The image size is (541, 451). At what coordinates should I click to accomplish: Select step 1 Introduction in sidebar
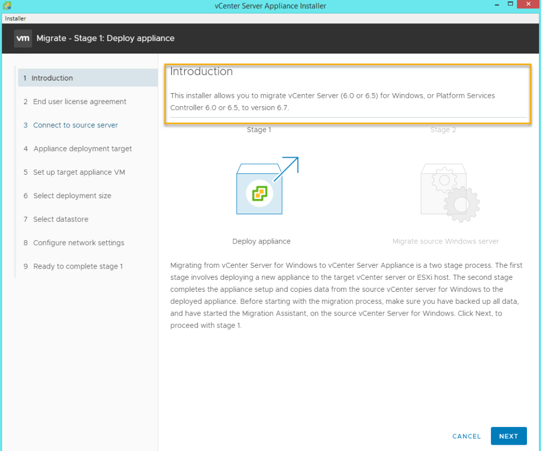52,78
